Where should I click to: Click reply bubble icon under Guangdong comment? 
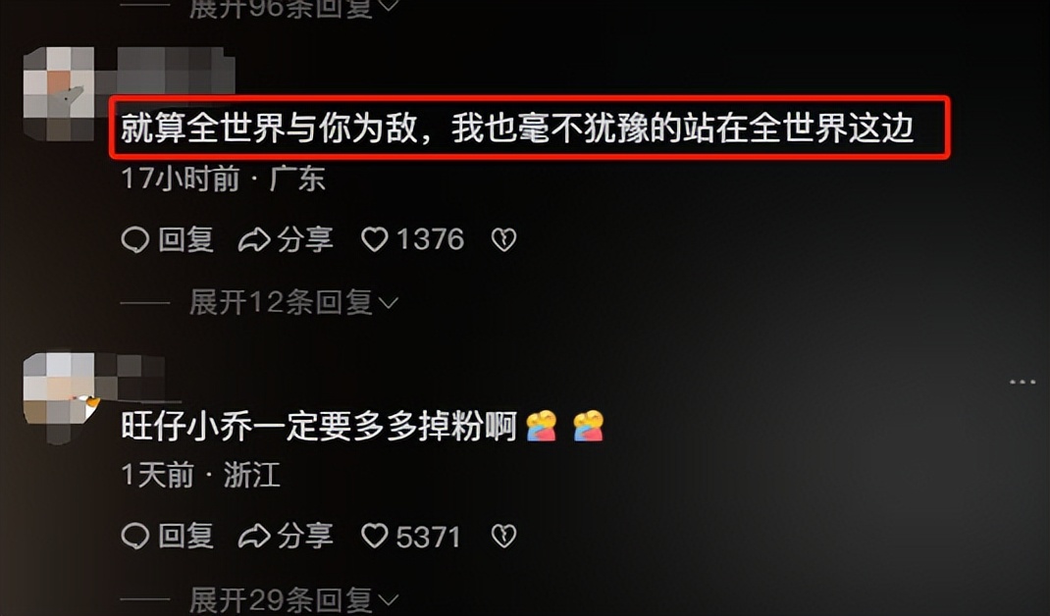click(134, 239)
